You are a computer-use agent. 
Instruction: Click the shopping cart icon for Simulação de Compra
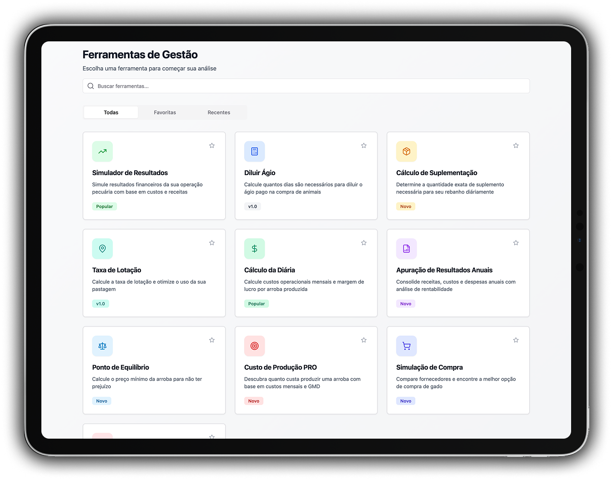pos(406,345)
